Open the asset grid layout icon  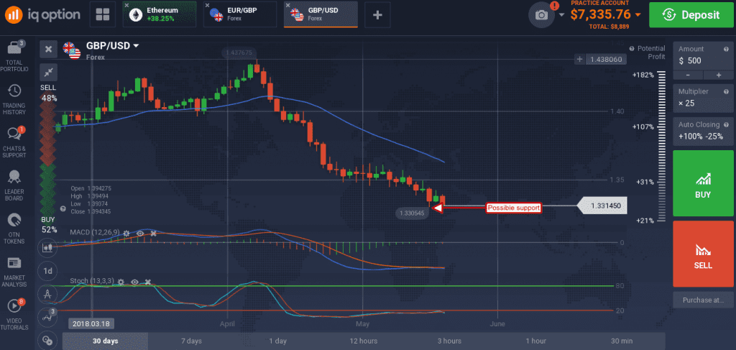[102, 14]
